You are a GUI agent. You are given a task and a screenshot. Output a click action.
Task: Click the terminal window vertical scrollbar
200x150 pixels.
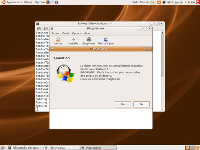pos(163,71)
